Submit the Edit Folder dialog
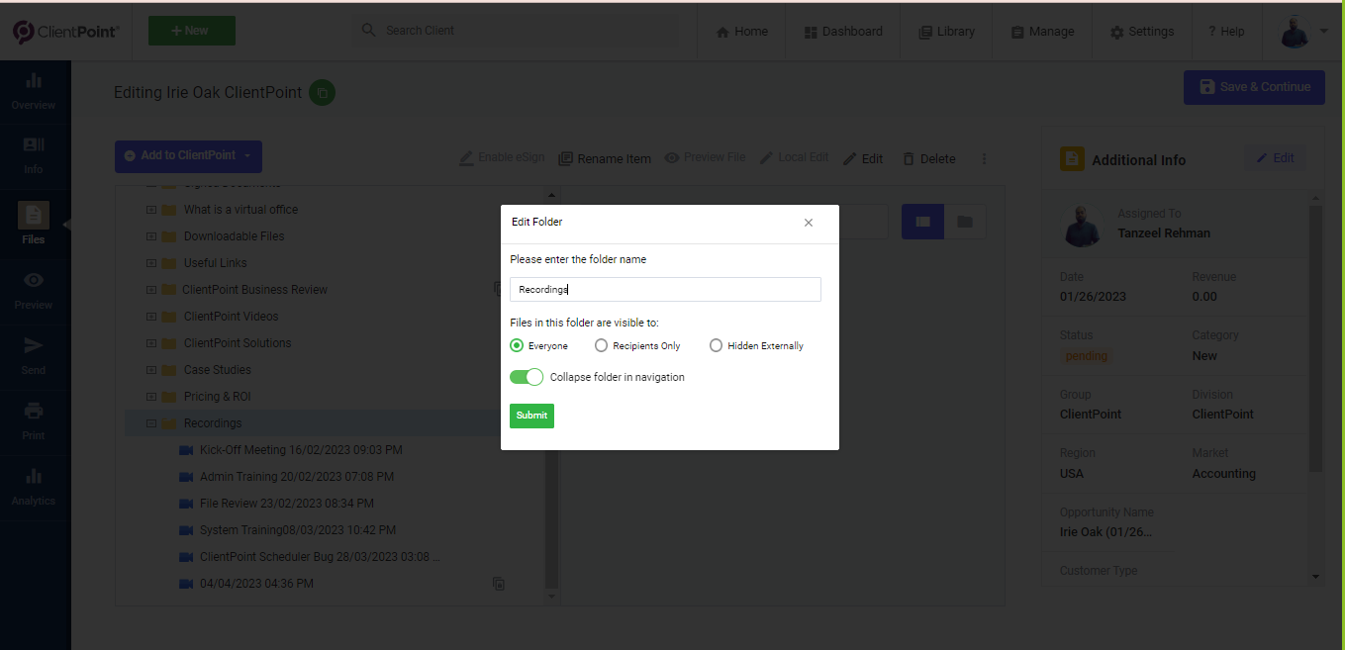Screen dimensions: 1345x650 pos(531,416)
